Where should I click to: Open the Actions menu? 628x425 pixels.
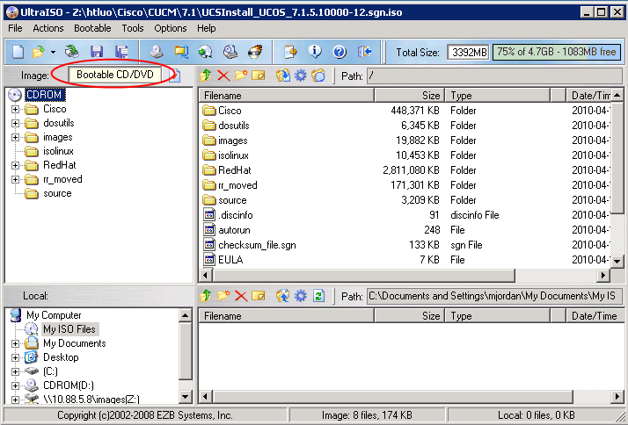pos(48,28)
